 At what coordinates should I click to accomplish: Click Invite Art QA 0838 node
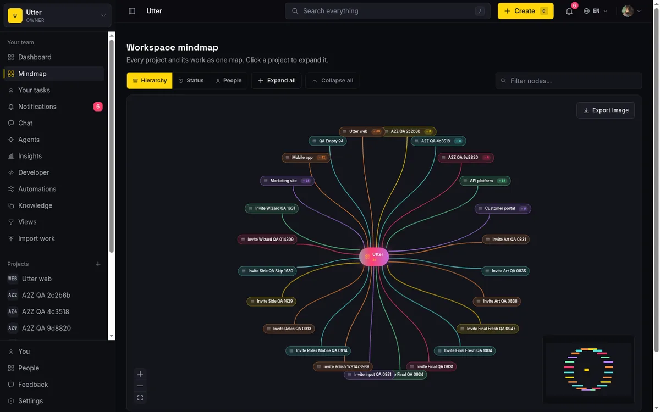(x=497, y=302)
